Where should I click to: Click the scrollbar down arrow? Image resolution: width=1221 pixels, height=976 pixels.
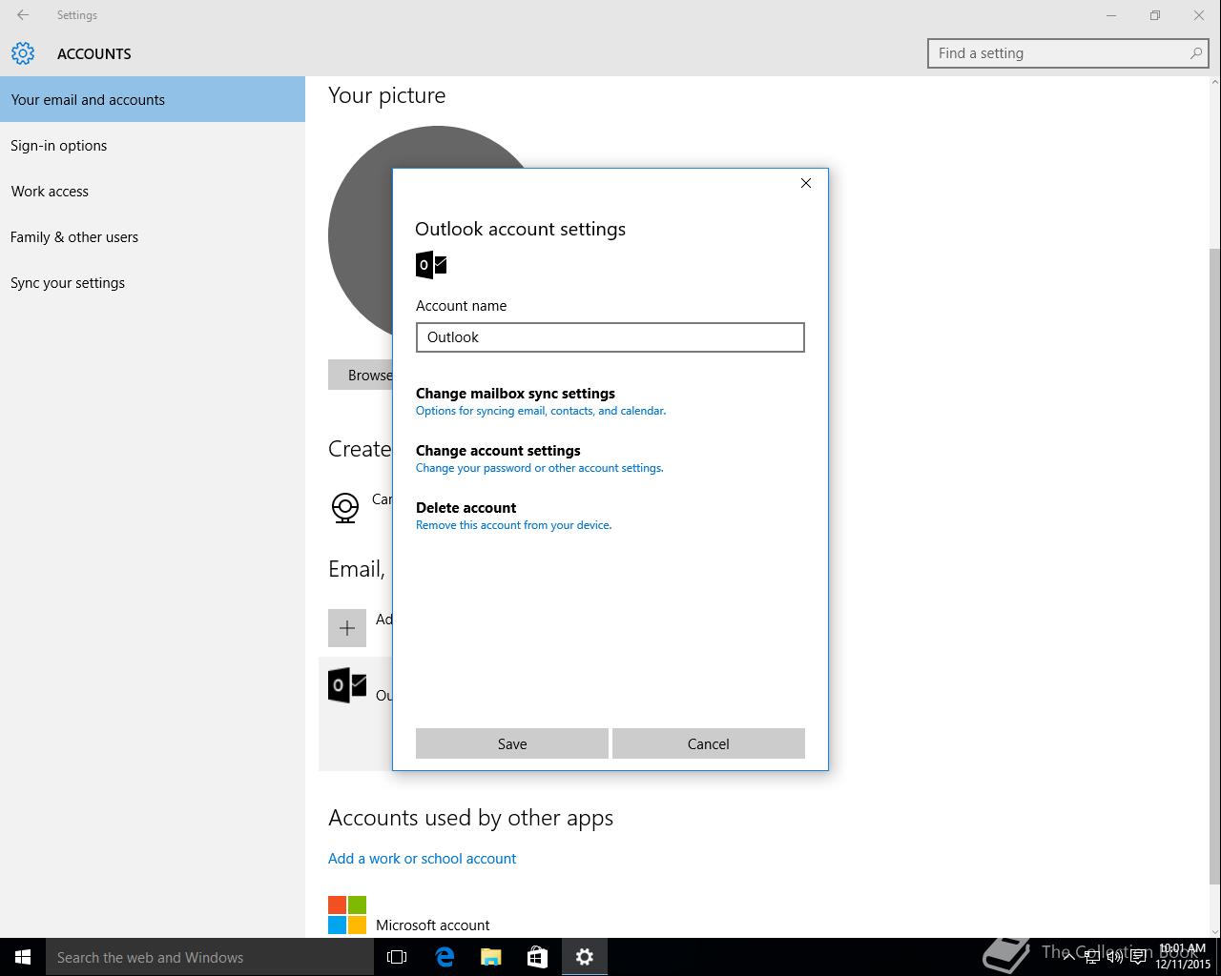pyautogui.click(x=1214, y=931)
